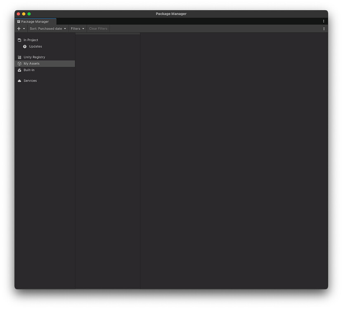The image size is (343, 309).
Task: Click the Clear Filters button
Action: [98, 28]
